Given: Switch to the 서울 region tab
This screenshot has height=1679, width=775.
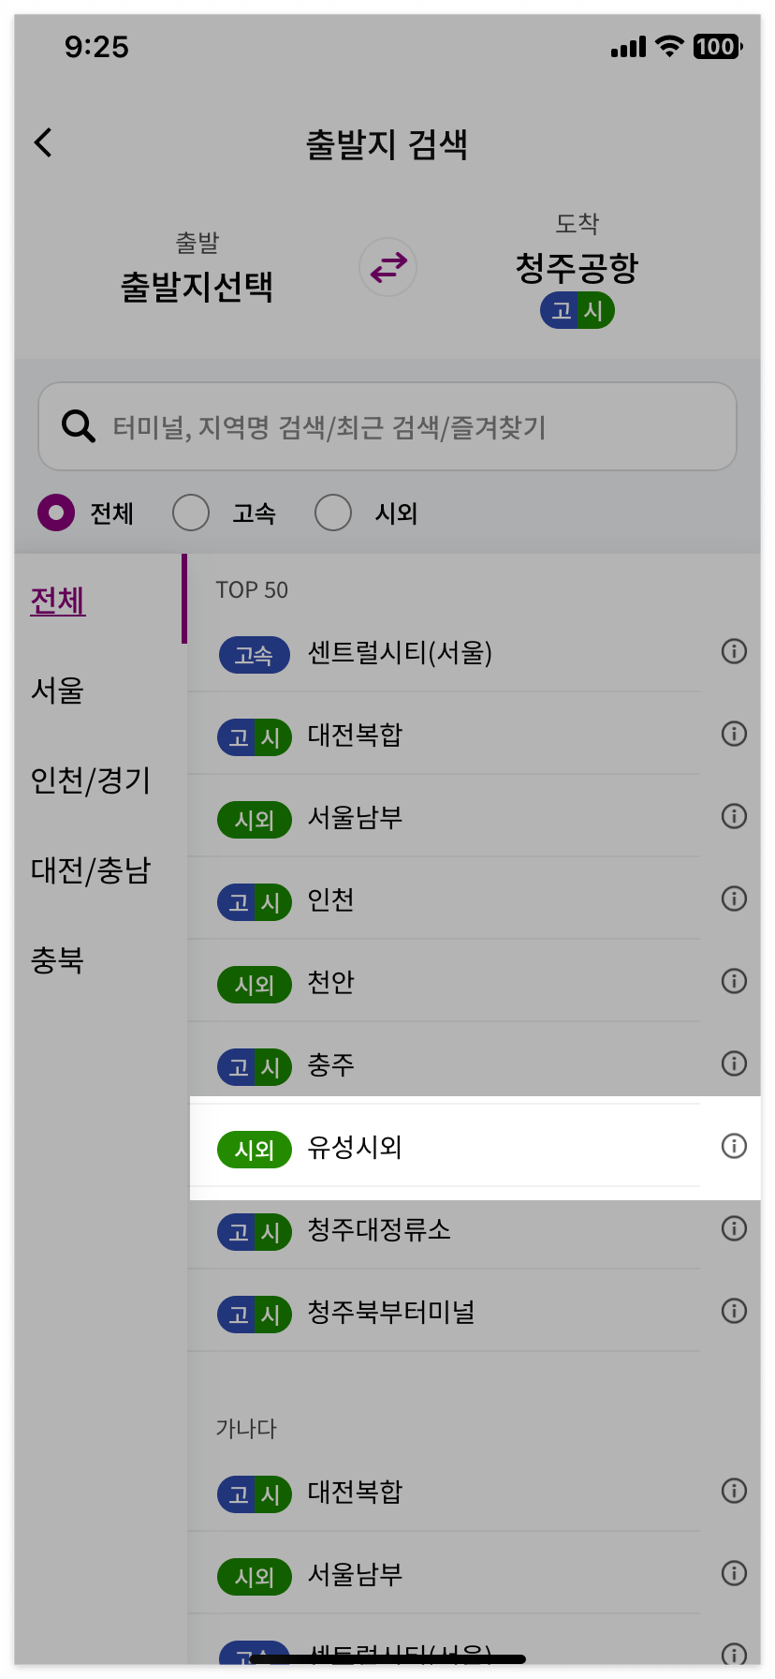Looking at the screenshot, I should point(58,691).
